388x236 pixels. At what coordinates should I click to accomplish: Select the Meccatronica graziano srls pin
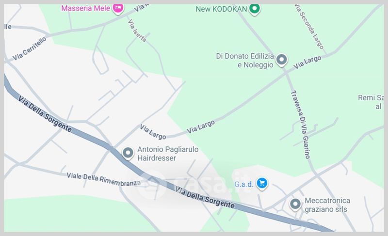pos(295,205)
